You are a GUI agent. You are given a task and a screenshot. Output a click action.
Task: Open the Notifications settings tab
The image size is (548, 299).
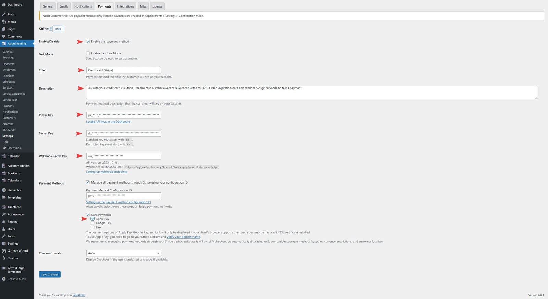[x=83, y=6]
